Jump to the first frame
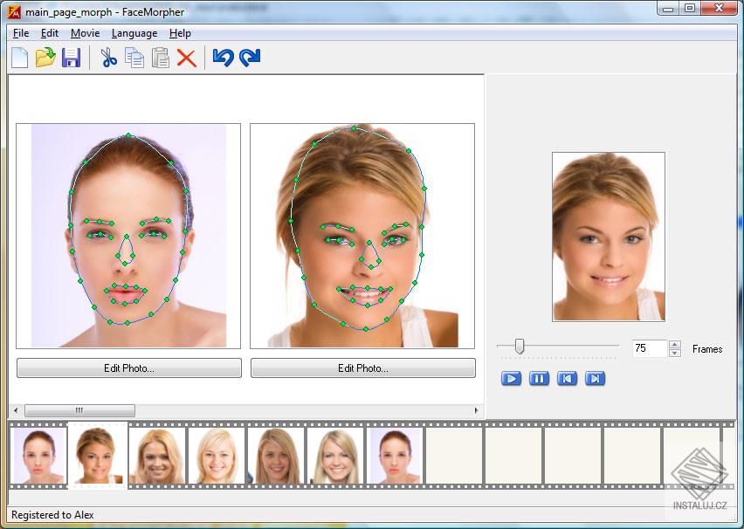744x529 pixels. [568, 378]
